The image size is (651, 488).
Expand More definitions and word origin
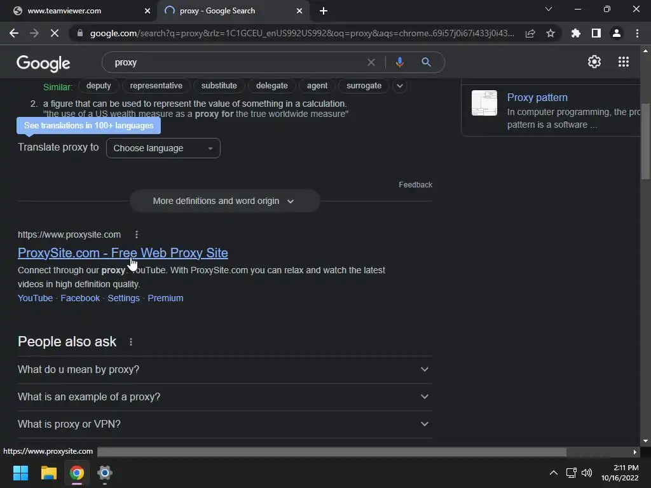224,201
